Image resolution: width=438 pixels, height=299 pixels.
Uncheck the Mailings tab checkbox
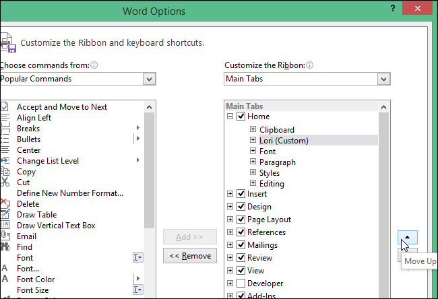point(241,246)
